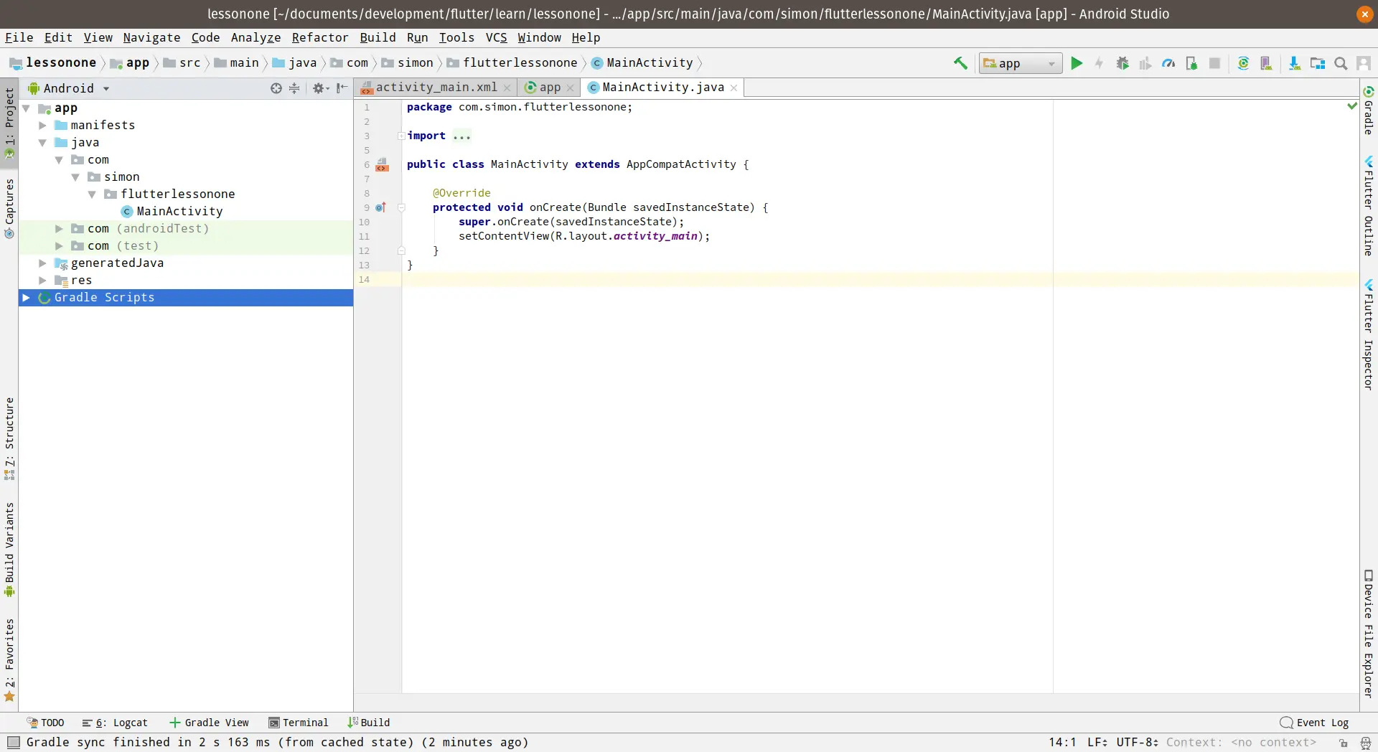
Task: Expand the Gradle Scripts tree node
Action: point(27,298)
